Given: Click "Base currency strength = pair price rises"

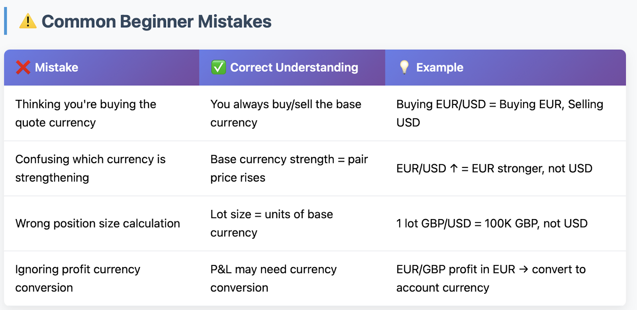Looking at the screenshot, I should [289, 168].
